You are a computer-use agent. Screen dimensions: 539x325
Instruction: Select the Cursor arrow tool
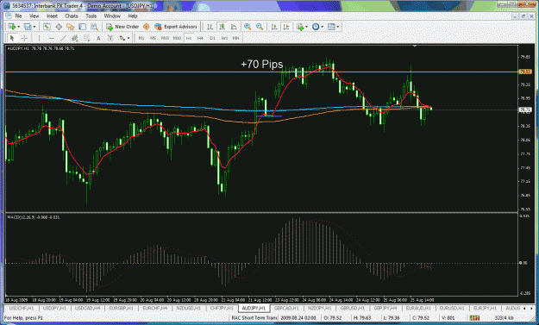[x=12, y=38]
